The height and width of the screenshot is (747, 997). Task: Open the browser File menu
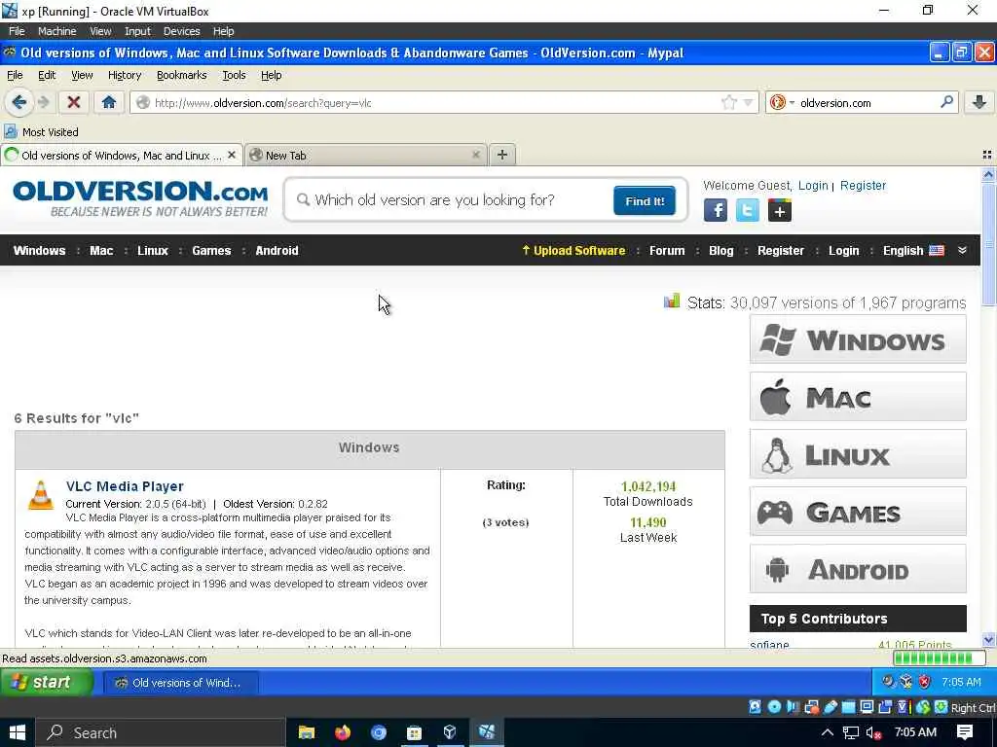click(x=15, y=75)
